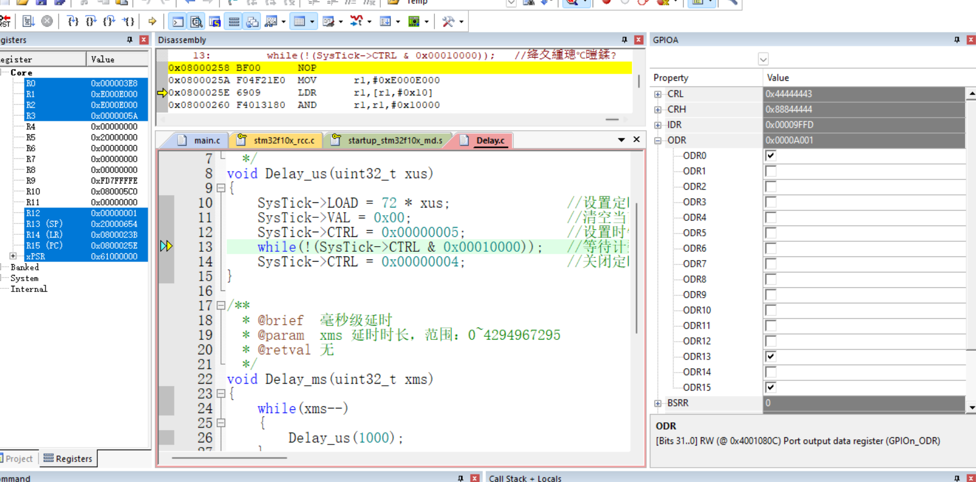Toggle the ODR12 checkbox
The height and width of the screenshot is (482, 976).
pyautogui.click(x=770, y=341)
